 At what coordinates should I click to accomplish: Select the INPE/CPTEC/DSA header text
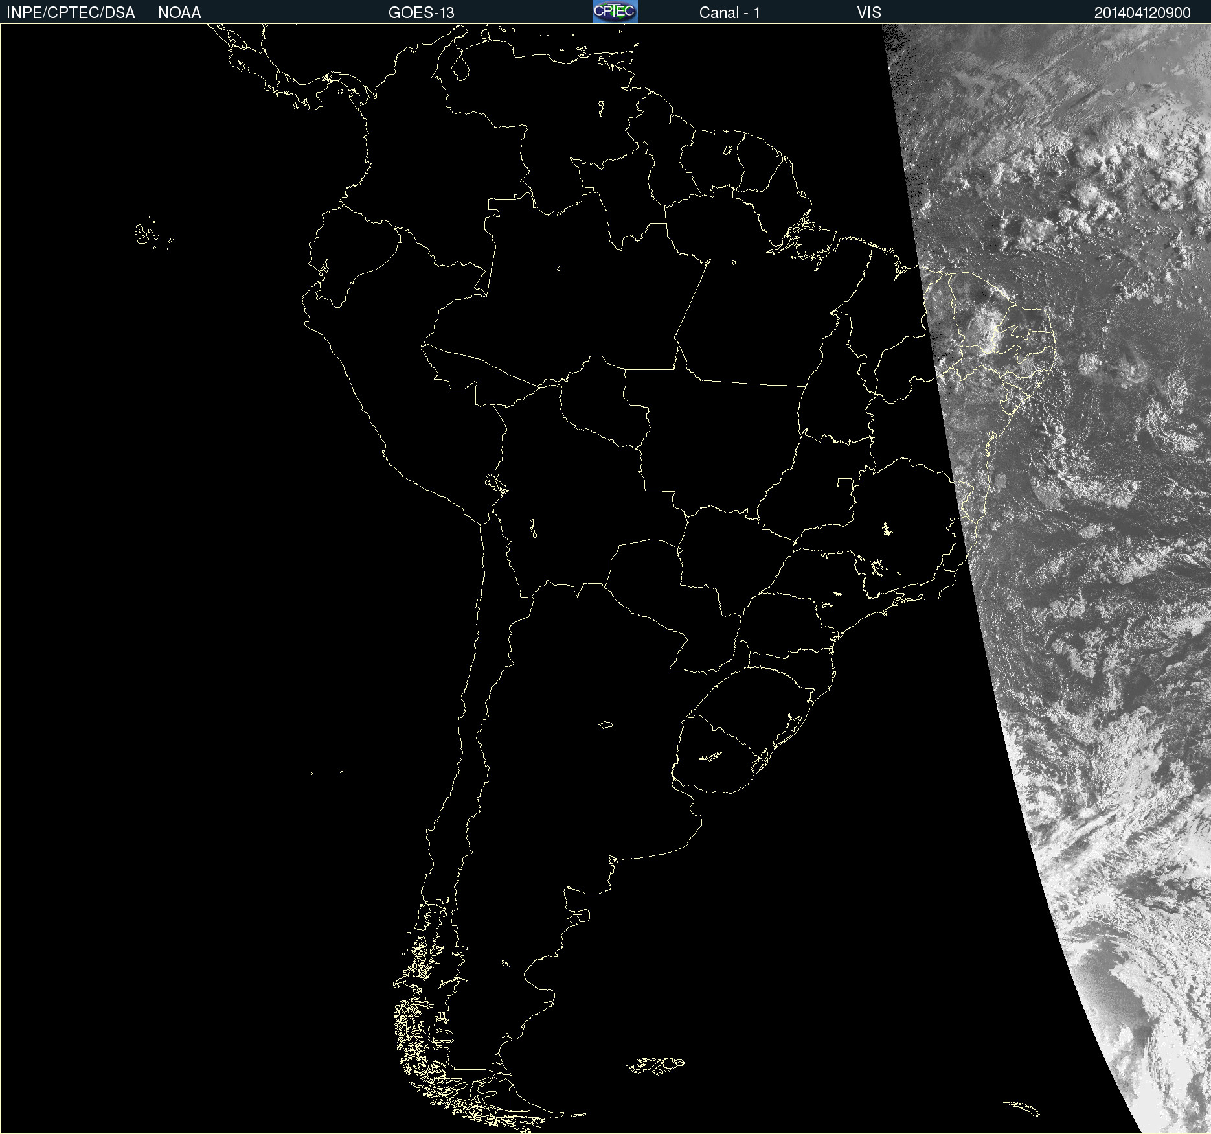point(71,13)
